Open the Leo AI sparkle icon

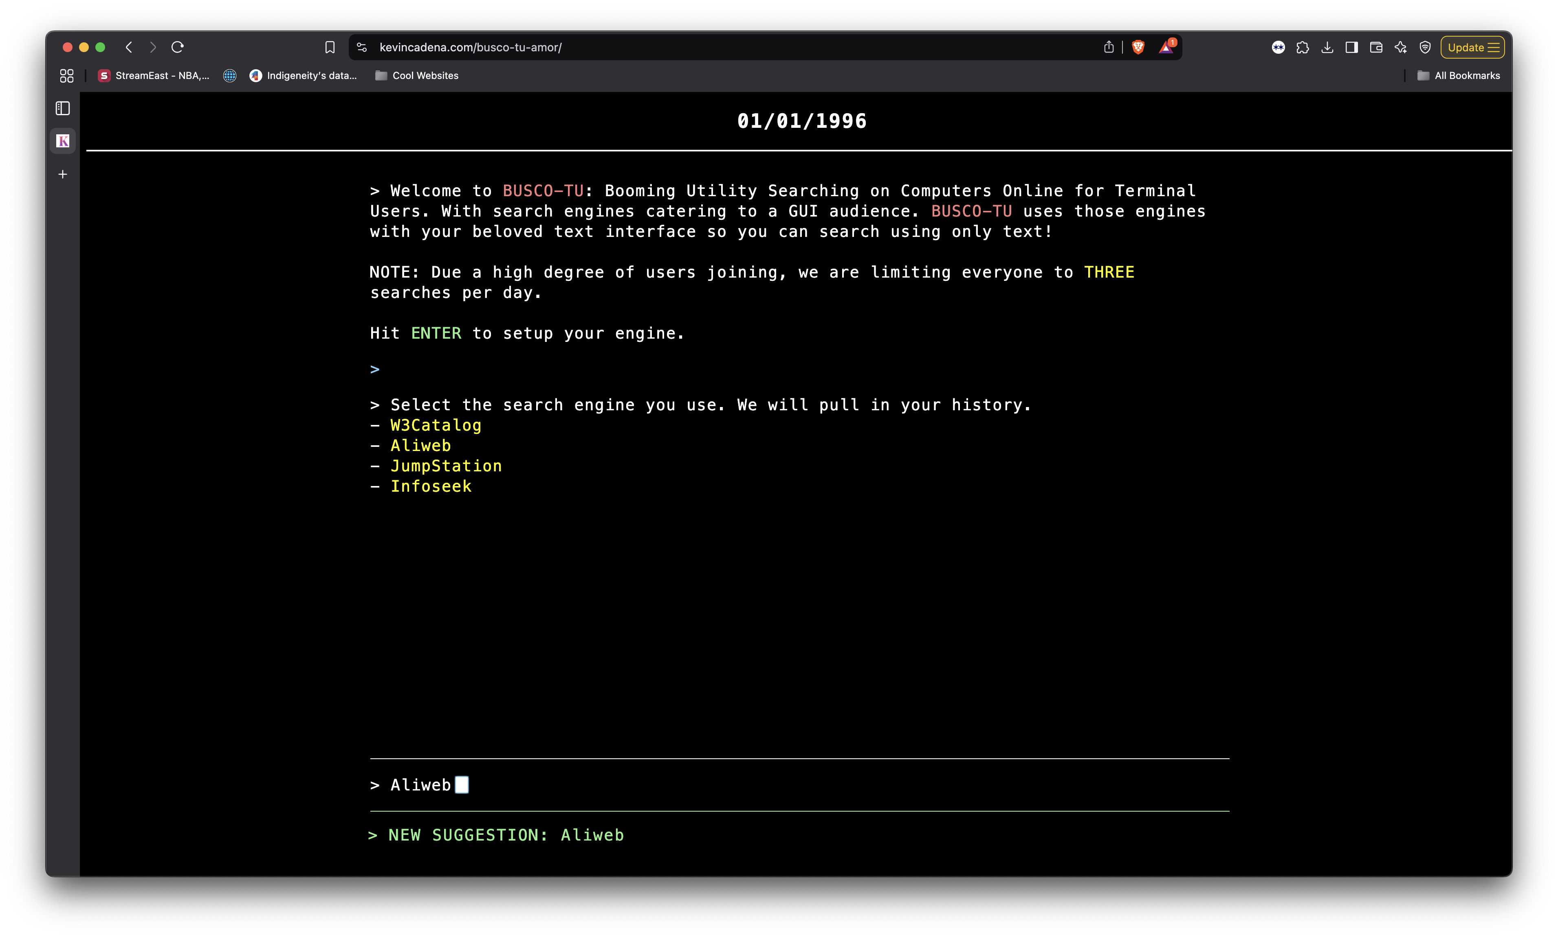[1401, 47]
